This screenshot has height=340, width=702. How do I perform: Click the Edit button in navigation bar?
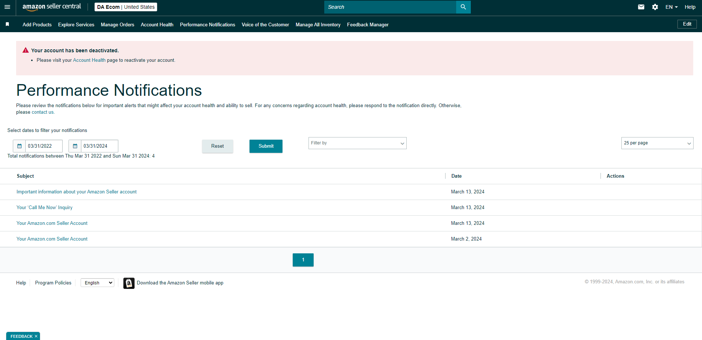[x=687, y=24]
